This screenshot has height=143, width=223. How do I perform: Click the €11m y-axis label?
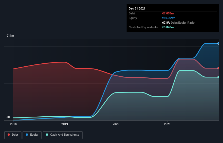[10, 36]
